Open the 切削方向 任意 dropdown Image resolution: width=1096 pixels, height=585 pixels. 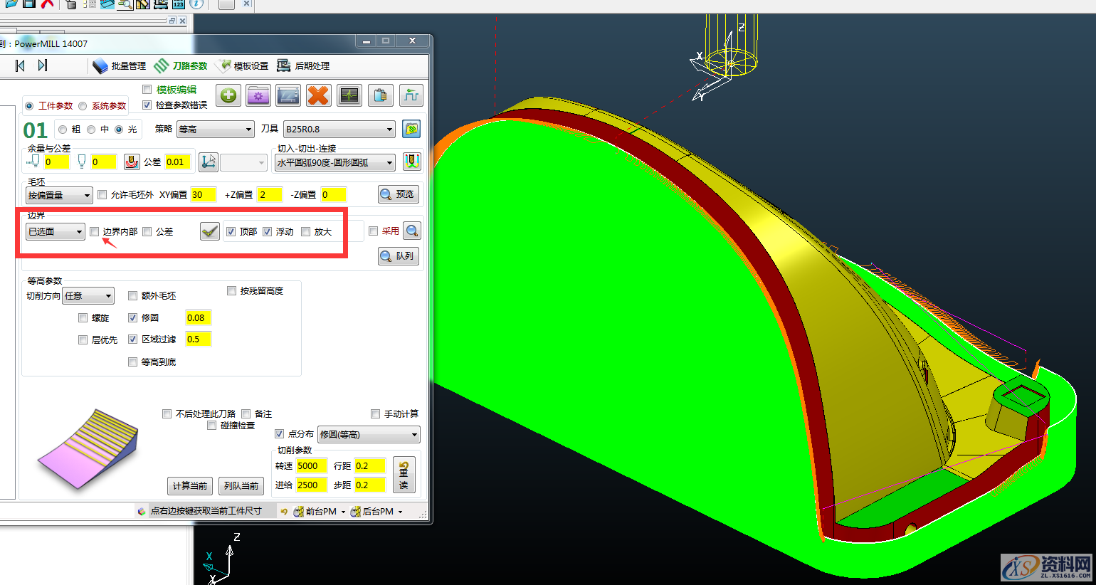click(88, 296)
